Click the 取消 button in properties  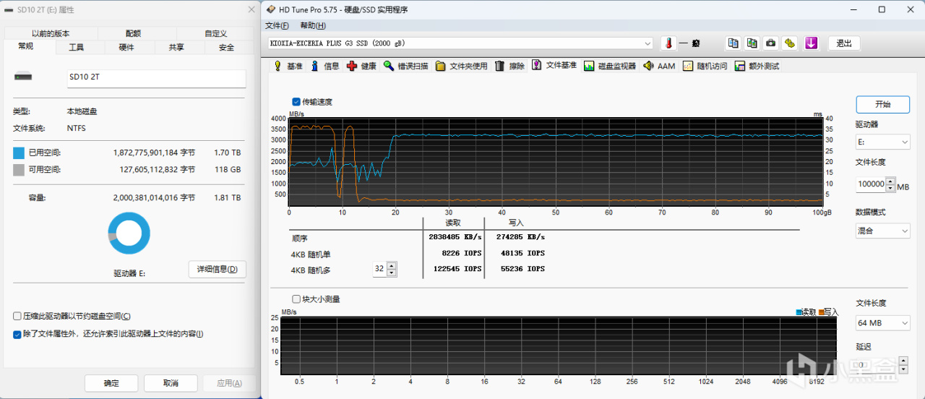click(171, 383)
